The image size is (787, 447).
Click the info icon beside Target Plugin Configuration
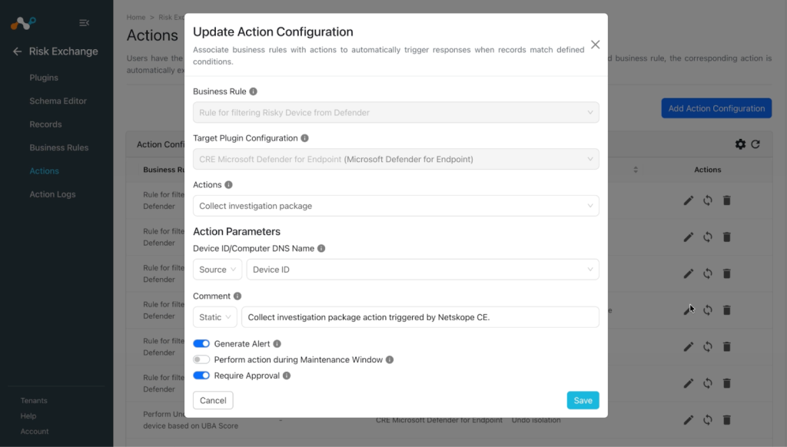304,138
